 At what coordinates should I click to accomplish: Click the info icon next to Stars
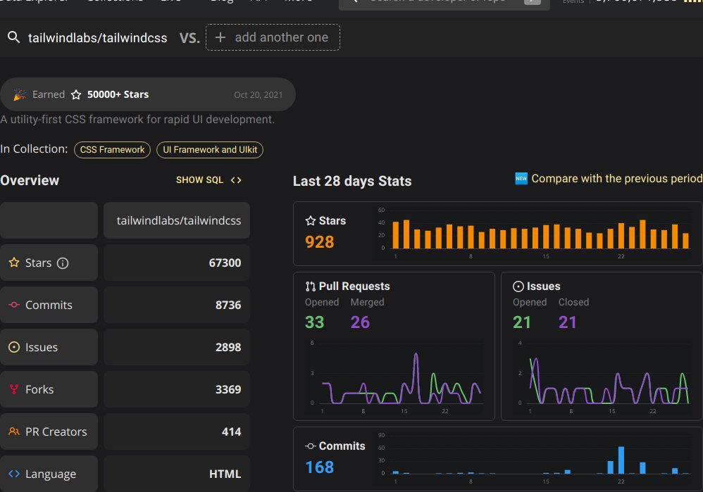click(63, 263)
